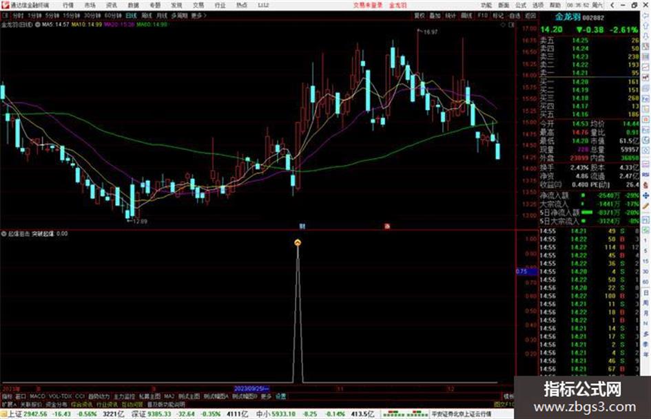Image resolution: width=651 pixels, height=419 pixels.
Task: Click the 深证 index status entry
Action: point(189,414)
